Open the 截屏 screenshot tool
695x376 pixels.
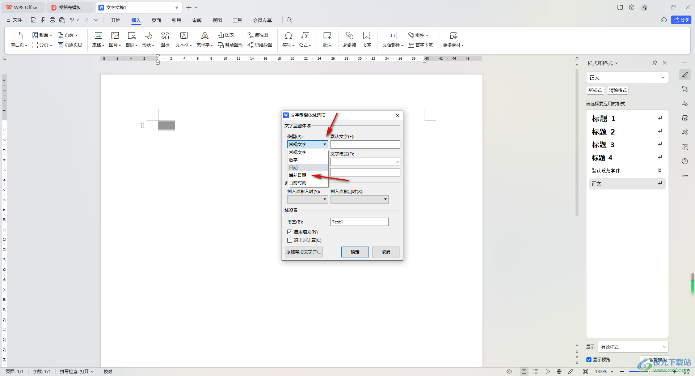(x=131, y=39)
